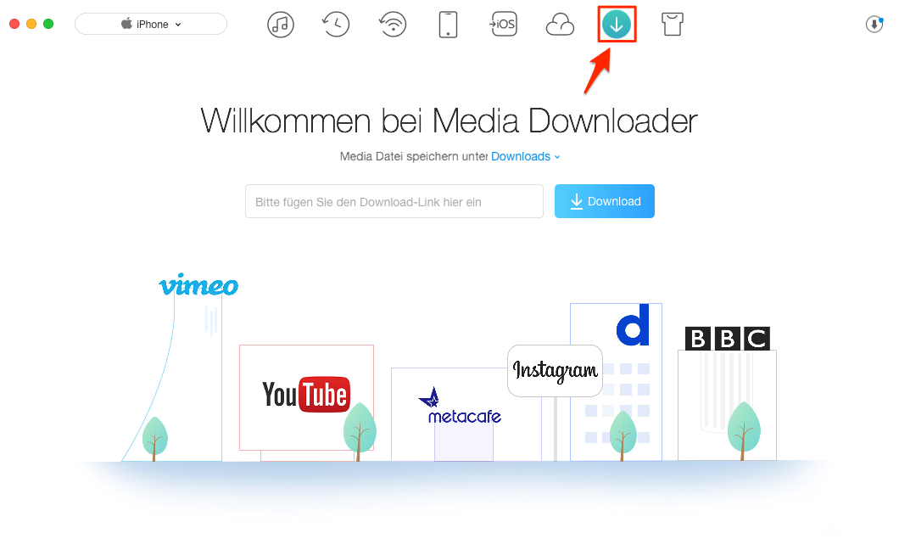
Task: Maximize the window with green button
Action: pyautogui.click(x=48, y=24)
